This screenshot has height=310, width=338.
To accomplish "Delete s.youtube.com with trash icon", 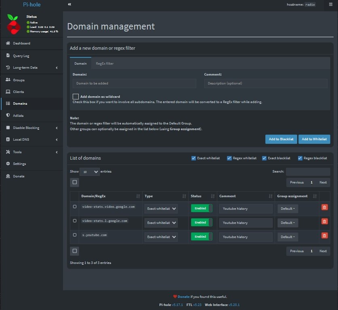I will (324, 235).
